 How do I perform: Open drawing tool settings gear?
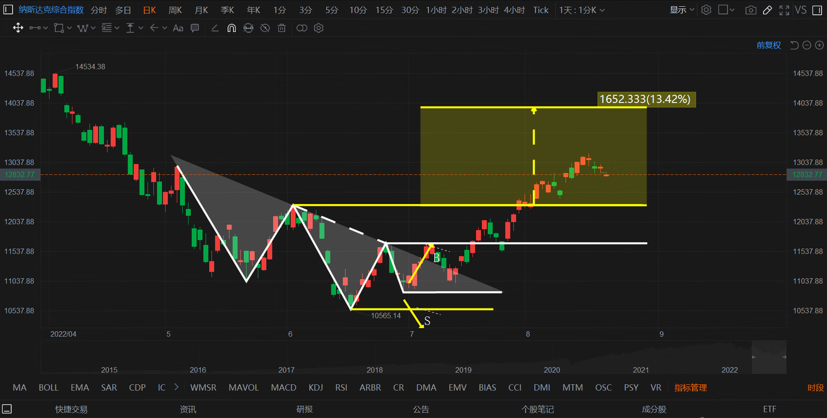point(319,28)
